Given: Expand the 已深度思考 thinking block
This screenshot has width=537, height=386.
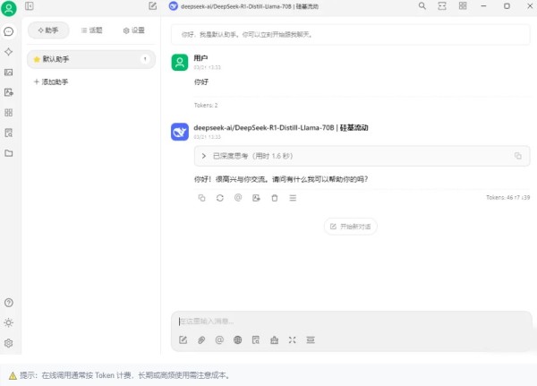Looking at the screenshot, I should [x=362, y=156].
